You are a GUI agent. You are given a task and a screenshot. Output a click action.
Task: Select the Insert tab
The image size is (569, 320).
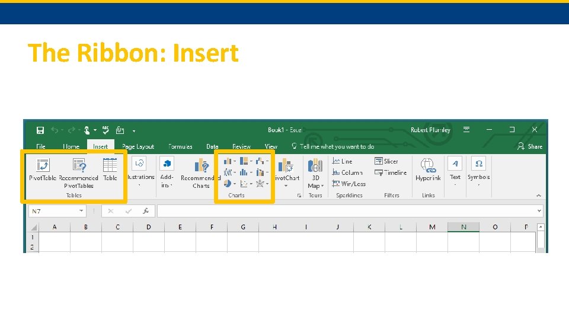(101, 146)
